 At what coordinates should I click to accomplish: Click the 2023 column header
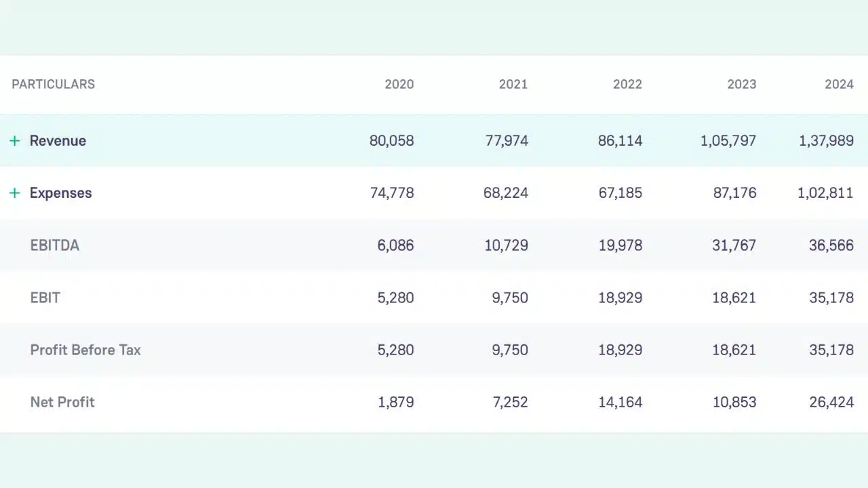point(742,84)
